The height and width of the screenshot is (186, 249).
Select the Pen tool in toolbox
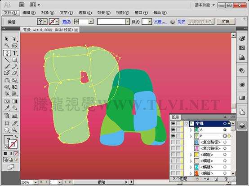pos(7,53)
